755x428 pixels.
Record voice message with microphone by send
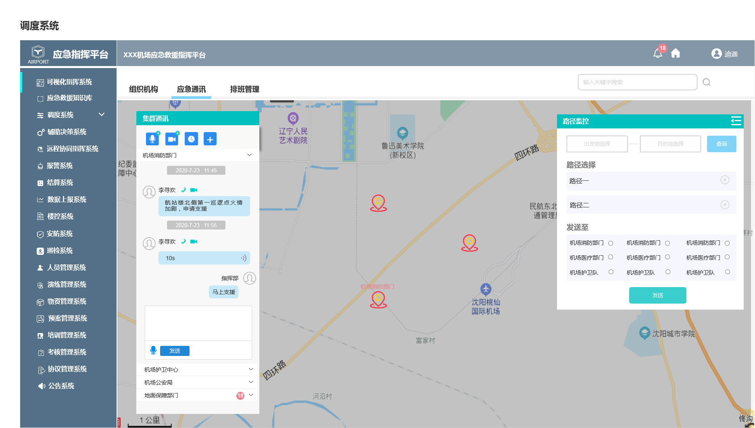point(153,350)
